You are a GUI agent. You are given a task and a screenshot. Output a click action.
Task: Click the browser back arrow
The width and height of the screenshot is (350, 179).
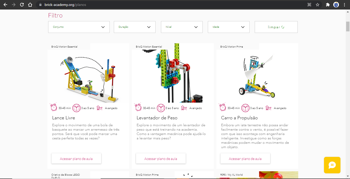[x=5, y=5]
